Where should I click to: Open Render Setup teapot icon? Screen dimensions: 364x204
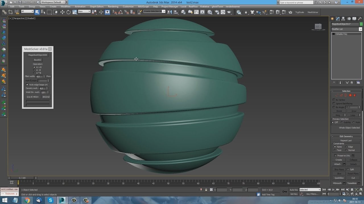coord(217,12)
